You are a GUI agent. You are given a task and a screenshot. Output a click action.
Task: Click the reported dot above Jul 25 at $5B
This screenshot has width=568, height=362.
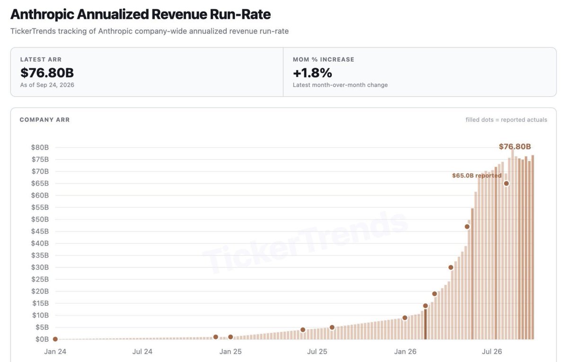click(332, 327)
